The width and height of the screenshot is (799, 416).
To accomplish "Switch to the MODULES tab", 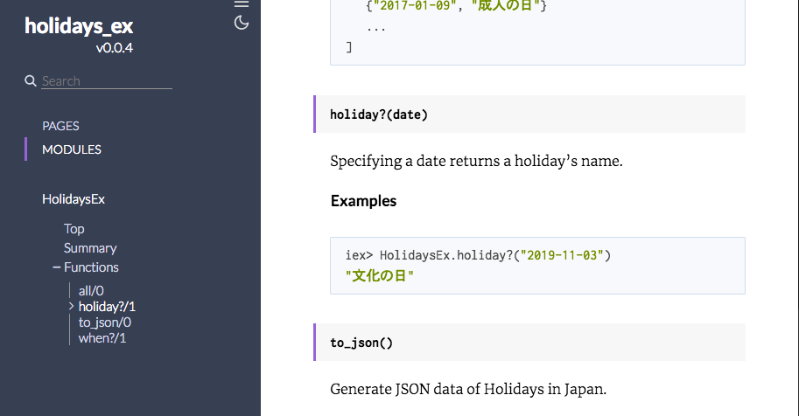I will point(72,149).
